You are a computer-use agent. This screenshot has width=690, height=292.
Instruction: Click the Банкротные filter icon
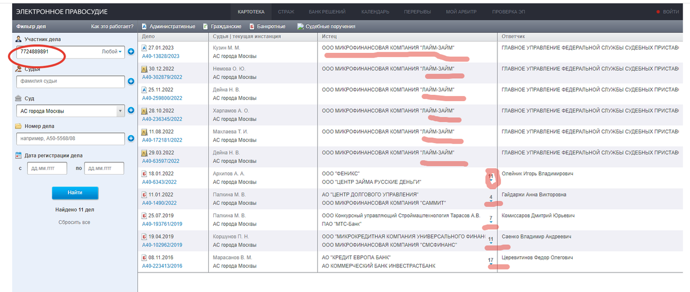point(252,26)
